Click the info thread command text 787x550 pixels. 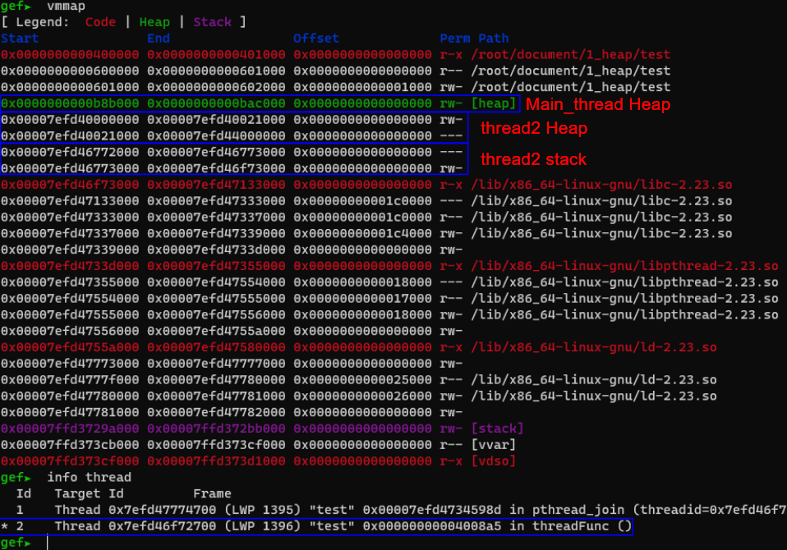pyautogui.click(x=89, y=478)
